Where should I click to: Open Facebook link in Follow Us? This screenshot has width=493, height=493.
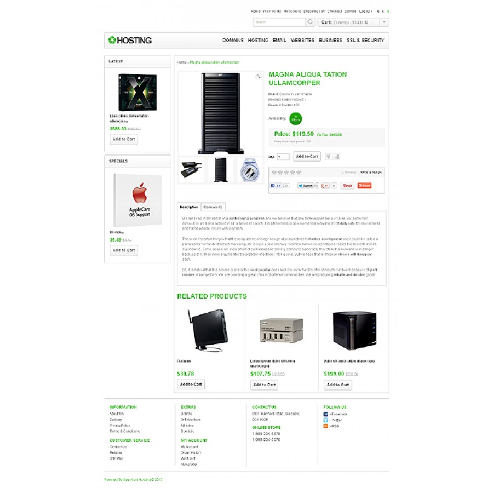tap(335, 415)
